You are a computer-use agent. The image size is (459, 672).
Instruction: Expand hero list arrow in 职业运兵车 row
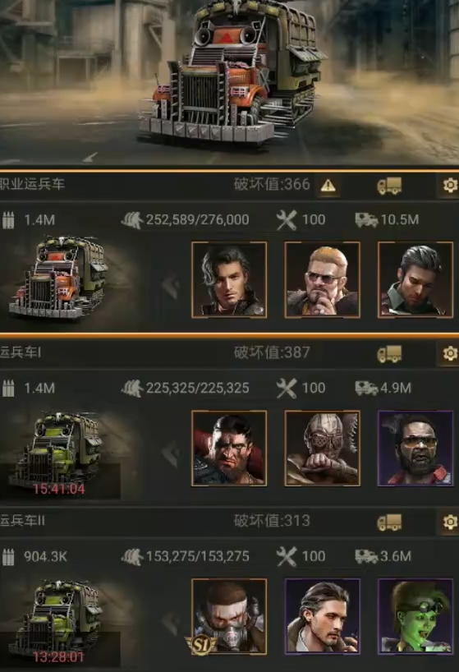pyautogui.click(x=172, y=285)
